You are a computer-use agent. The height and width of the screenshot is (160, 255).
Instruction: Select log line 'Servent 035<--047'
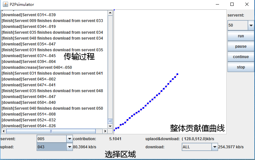(x=29, y=44)
